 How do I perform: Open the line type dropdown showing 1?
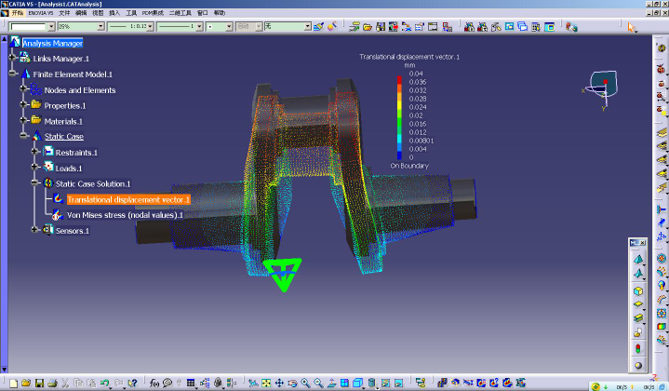coord(199,26)
